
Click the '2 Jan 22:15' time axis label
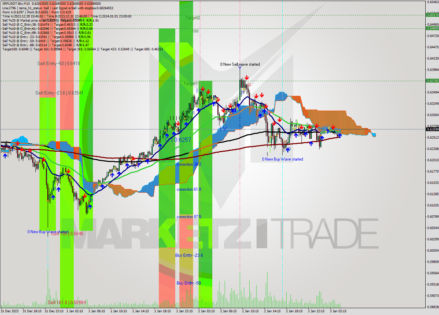316,311
